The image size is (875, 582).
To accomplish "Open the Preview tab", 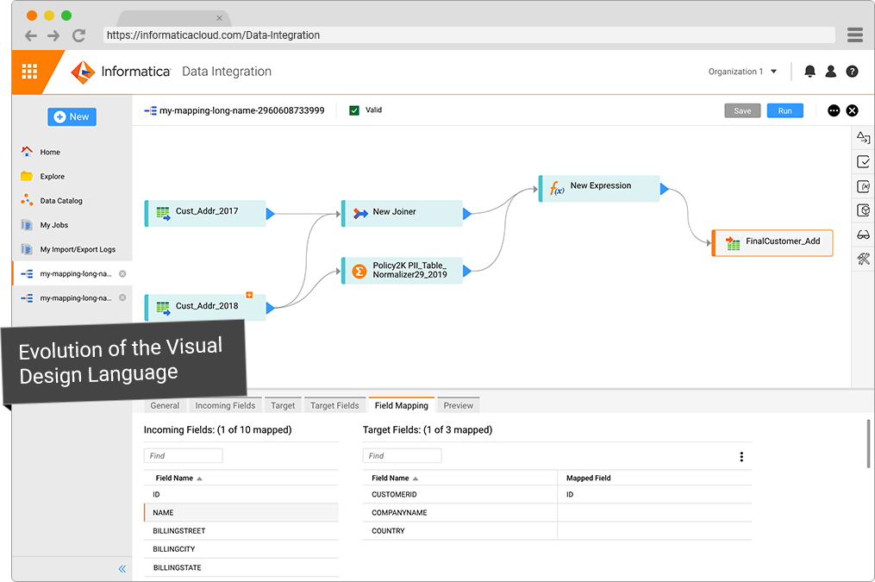I will tap(458, 405).
